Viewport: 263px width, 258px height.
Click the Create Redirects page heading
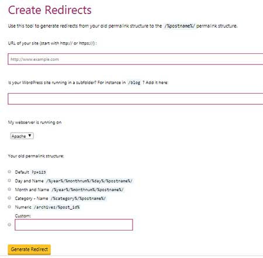(x=50, y=10)
